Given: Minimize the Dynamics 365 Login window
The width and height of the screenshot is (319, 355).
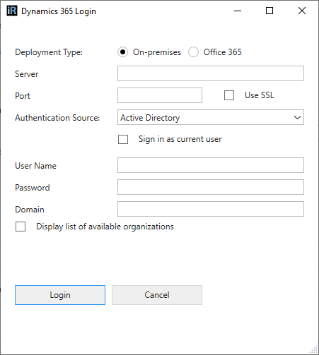Looking at the screenshot, I should [238, 11].
